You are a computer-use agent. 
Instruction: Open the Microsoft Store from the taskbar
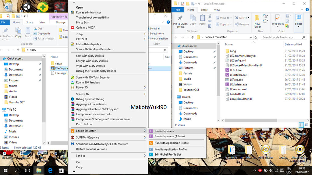click(61, 170)
